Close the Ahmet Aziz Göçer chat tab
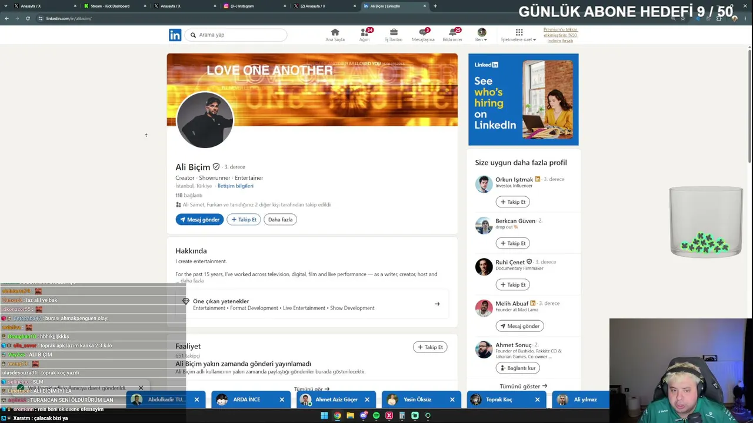The width and height of the screenshot is (753, 423). point(367,400)
